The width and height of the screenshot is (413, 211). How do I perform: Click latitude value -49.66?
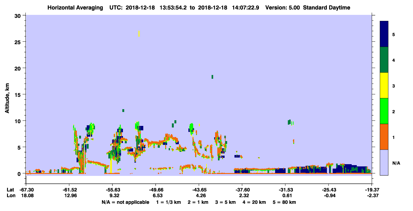156,189
